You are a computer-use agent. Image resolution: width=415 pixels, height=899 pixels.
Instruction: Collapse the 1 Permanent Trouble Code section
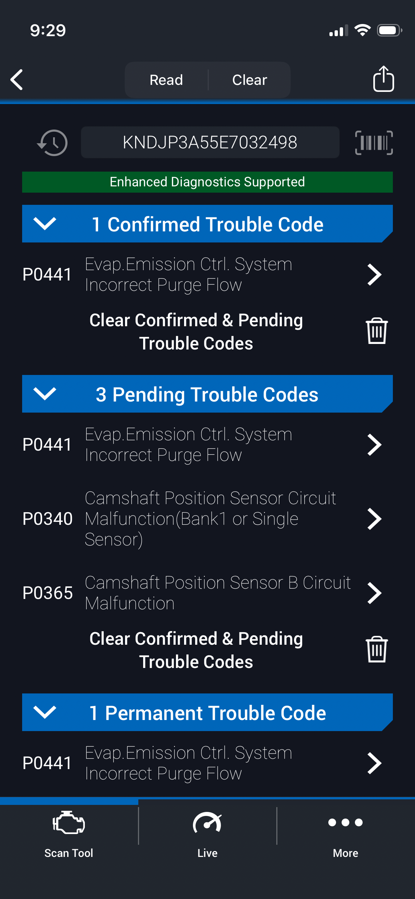point(45,712)
